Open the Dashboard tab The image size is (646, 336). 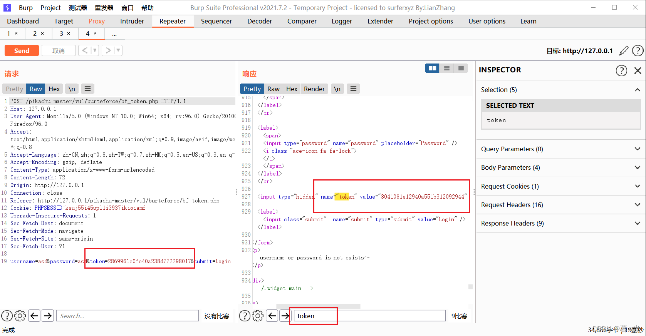pyautogui.click(x=23, y=21)
